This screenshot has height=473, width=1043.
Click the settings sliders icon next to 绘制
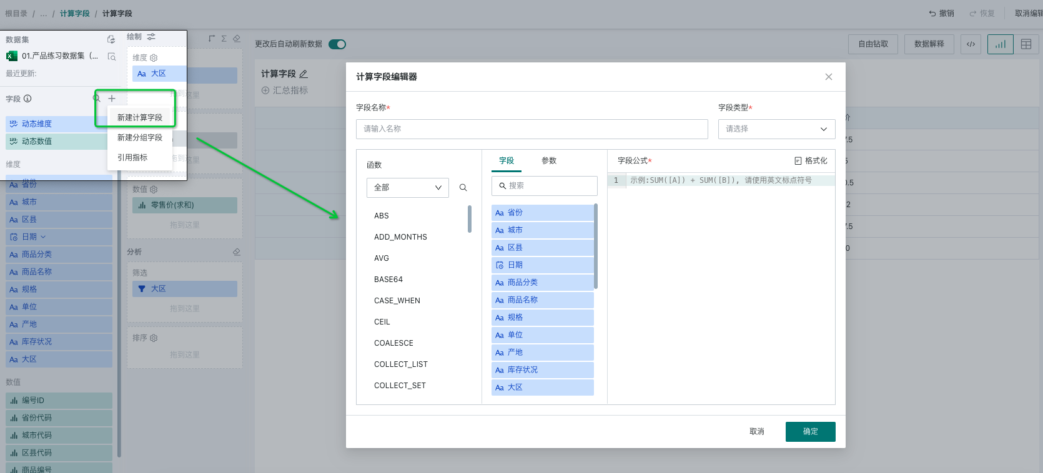(151, 37)
